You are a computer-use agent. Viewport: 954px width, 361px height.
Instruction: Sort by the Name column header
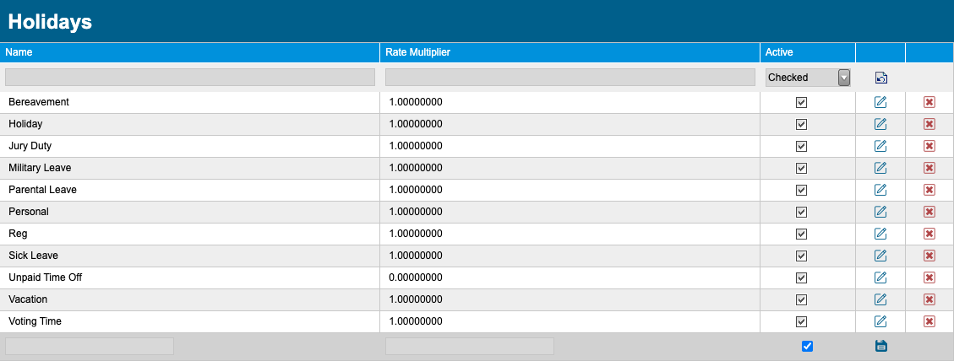(19, 52)
